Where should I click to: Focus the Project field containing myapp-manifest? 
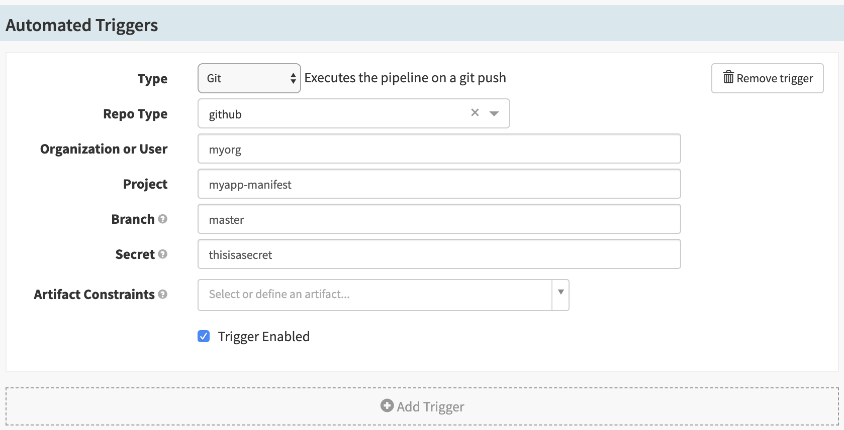[439, 184]
